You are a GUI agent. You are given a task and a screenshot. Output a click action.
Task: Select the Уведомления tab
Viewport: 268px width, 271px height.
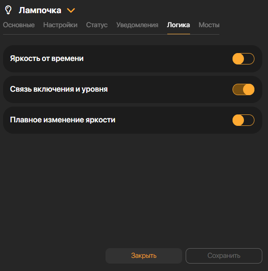pyautogui.click(x=137, y=25)
